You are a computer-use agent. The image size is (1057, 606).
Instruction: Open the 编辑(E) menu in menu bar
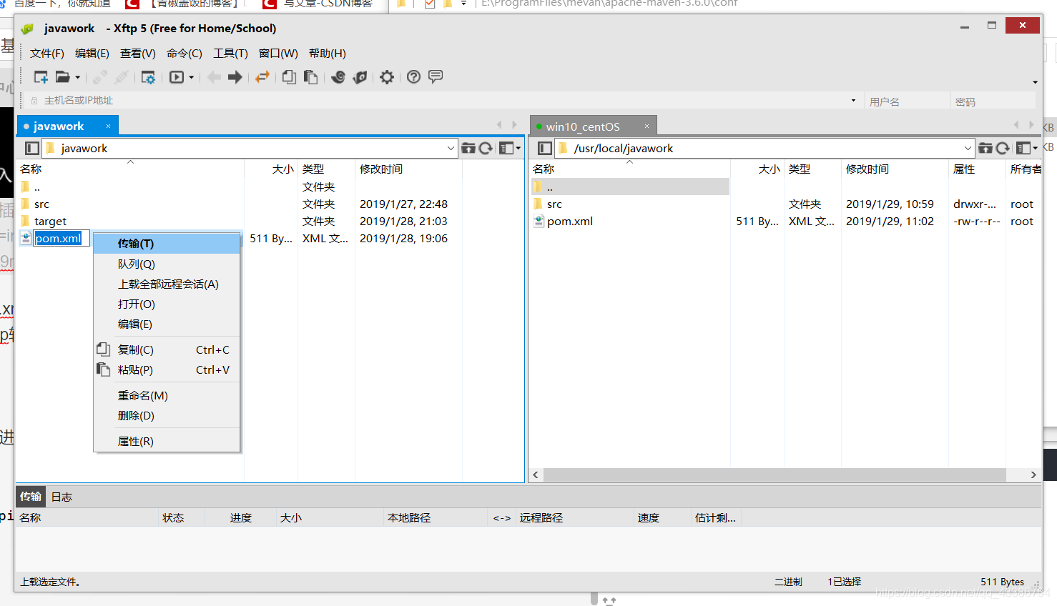[x=92, y=54]
